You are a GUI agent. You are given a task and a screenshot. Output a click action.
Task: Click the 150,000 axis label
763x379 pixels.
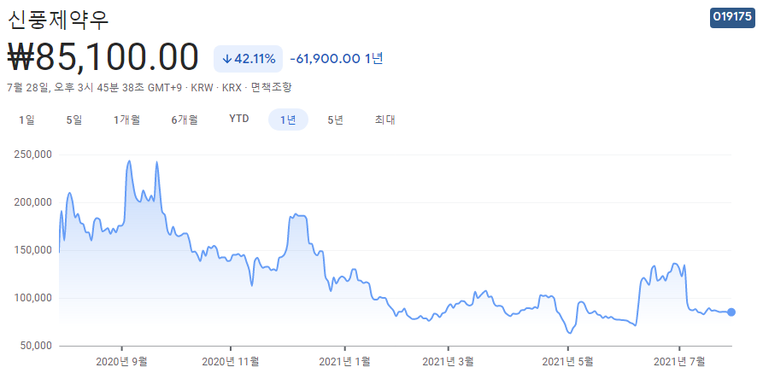tap(34, 250)
